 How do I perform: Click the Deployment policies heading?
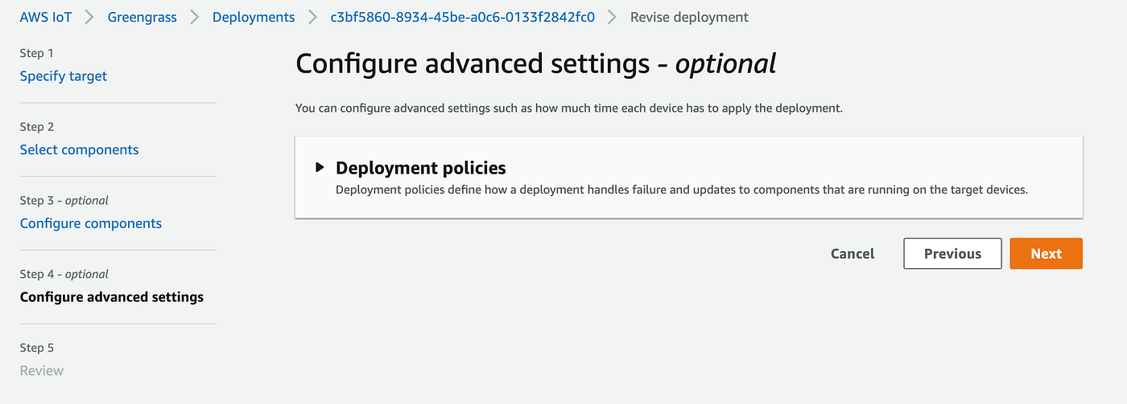420,168
